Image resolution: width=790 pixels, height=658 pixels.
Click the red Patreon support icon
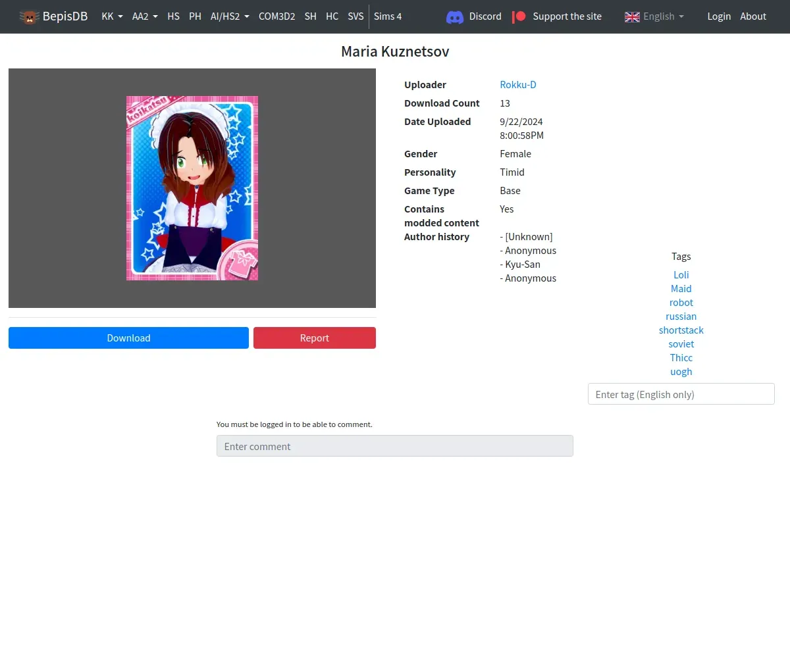point(519,16)
